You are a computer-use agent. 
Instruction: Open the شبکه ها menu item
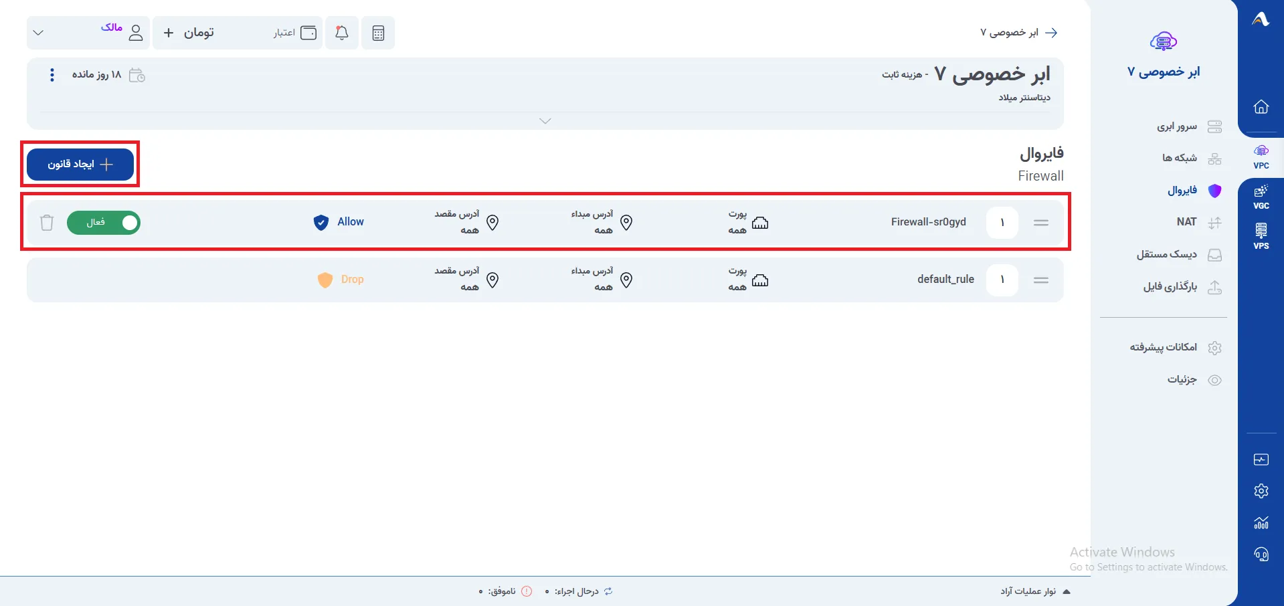pyautogui.click(x=1191, y=159)
